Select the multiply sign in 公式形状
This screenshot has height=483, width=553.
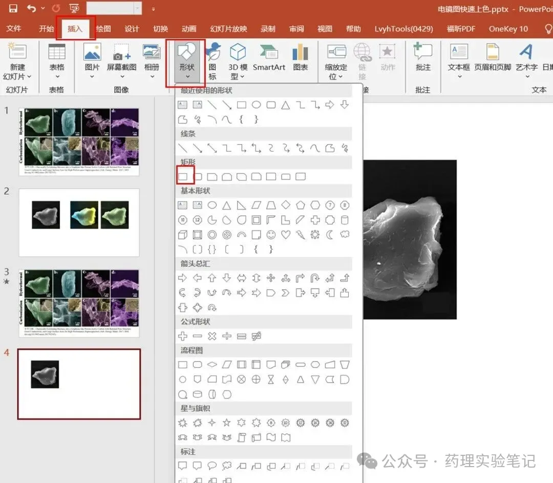click(x=212, y=336)
